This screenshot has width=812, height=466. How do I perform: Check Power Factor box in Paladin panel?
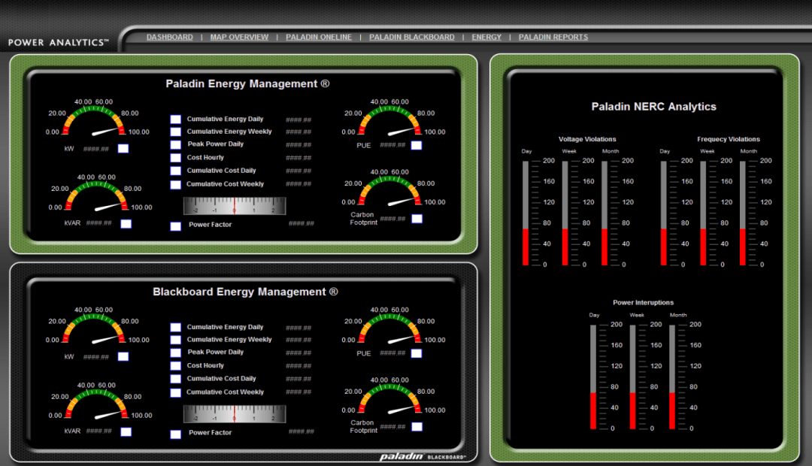click(x=175, y=225)
